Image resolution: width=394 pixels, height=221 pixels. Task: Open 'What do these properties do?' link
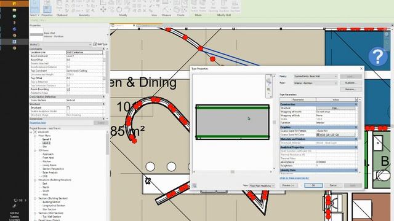(294, 178)
